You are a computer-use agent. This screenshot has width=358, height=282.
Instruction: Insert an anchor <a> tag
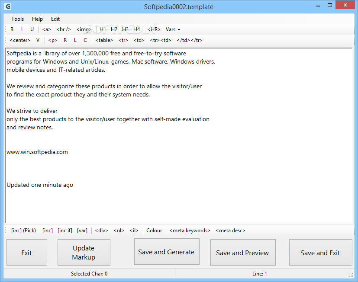pyautogui.click(x=47, y=29)
